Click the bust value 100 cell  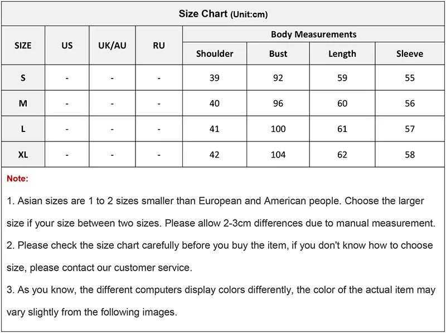pyautogui.click(x=278, y=129)
